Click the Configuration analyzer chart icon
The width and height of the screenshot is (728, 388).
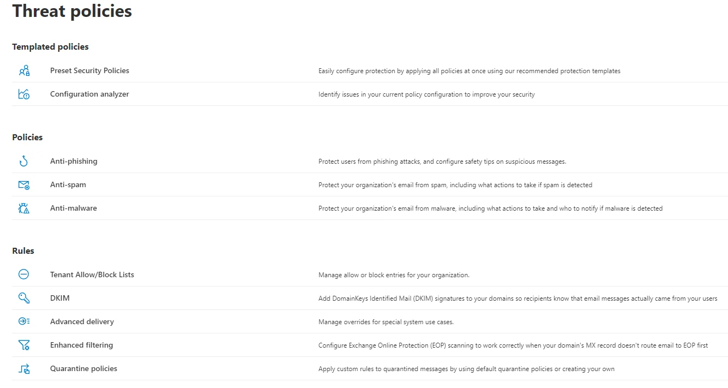[24, 94]
